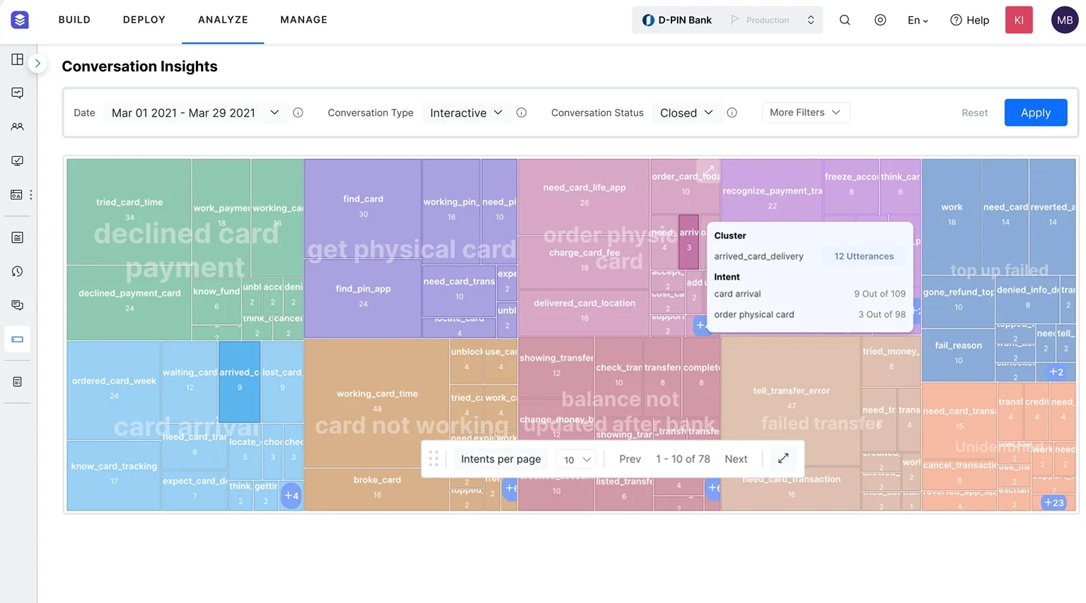Open the users section from the sidebar
The image size is (1086, 603).
coord(17,126)
